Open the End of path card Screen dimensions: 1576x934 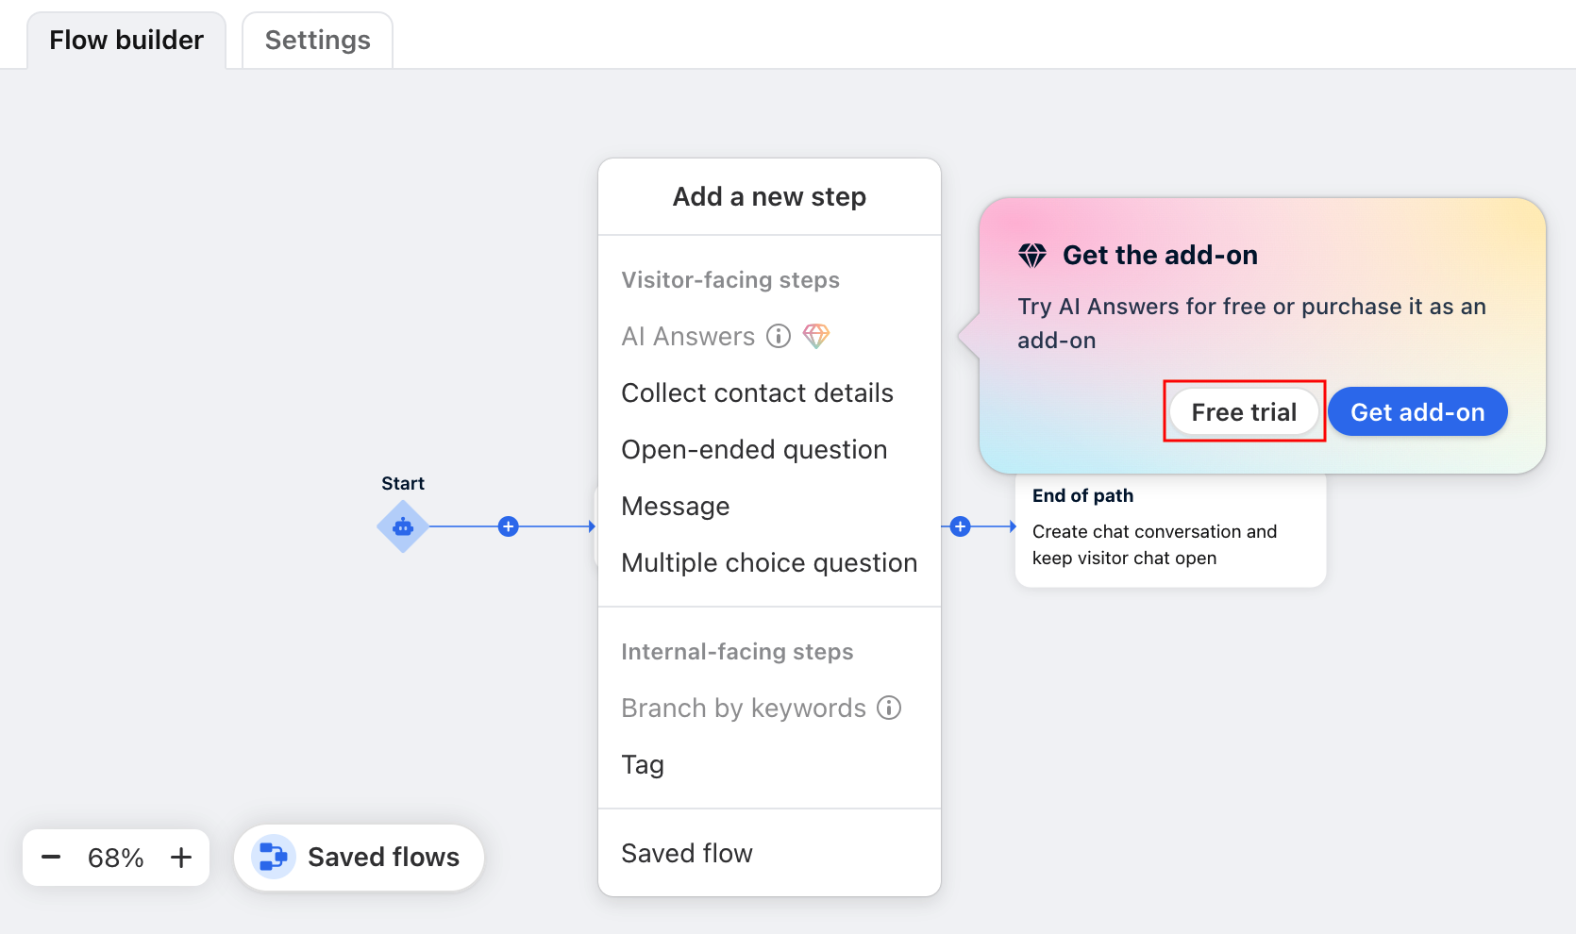[1170, 533]
